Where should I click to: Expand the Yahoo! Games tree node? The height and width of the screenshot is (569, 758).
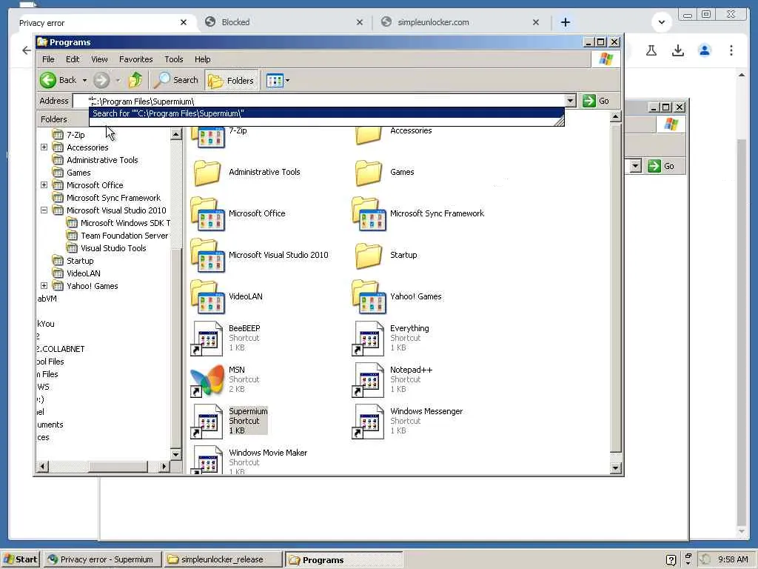[44, 285]
